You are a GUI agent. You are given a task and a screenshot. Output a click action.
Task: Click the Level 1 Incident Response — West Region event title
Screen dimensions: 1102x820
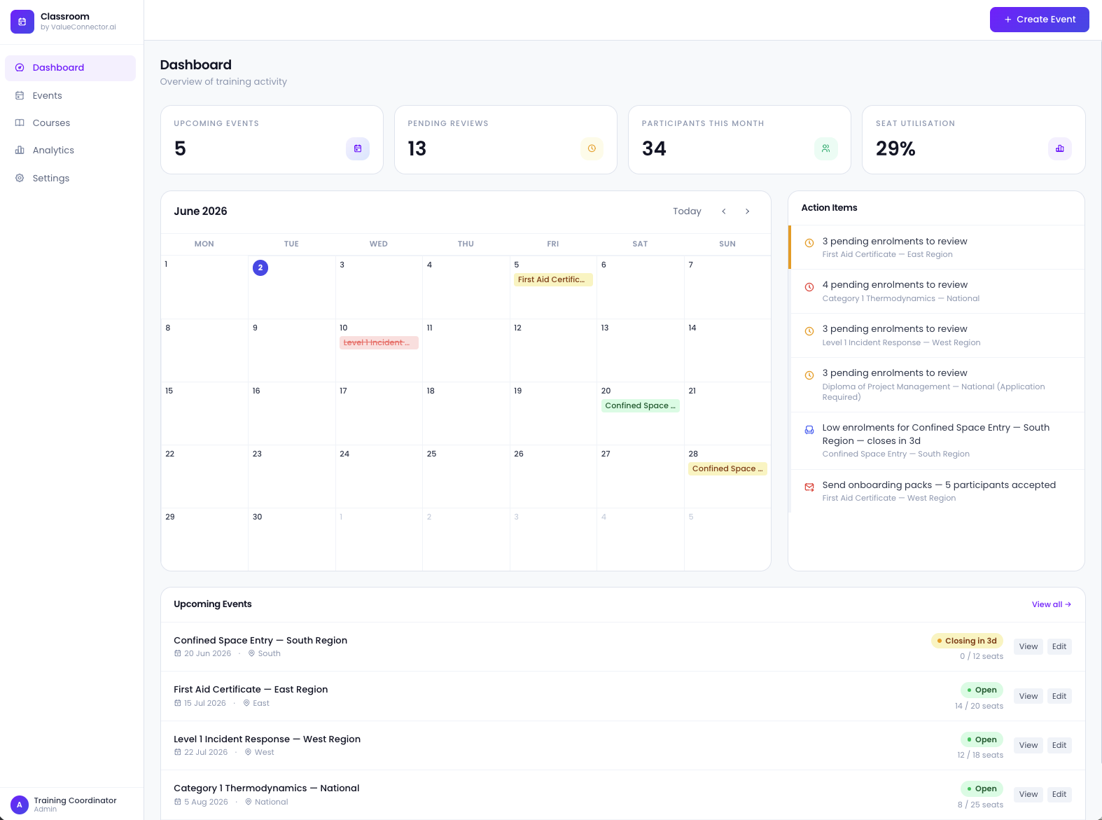267,739
